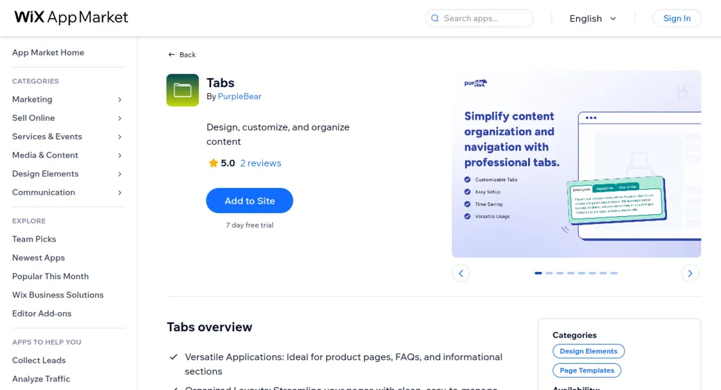The width and height of the screenshot is (721, 390).
Task: Click the Design Elements category tag
Action: click(589, 352)
